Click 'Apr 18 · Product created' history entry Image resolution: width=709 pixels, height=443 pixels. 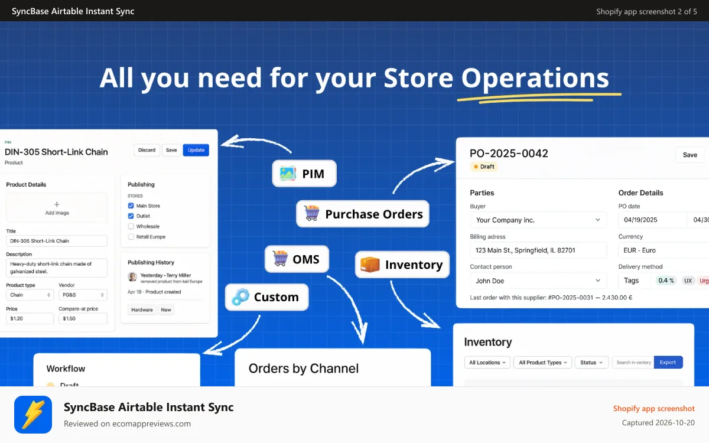point(154,292)
